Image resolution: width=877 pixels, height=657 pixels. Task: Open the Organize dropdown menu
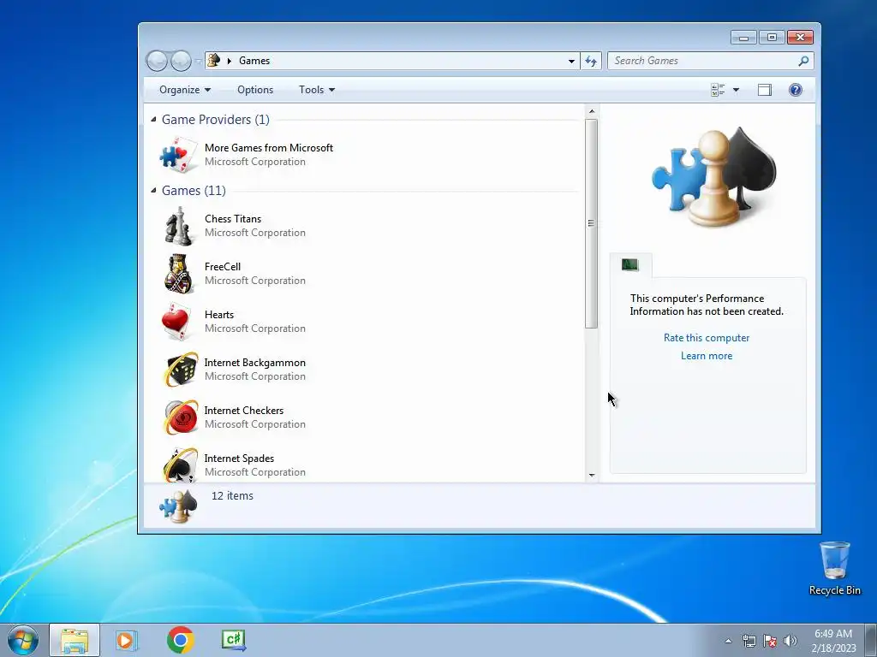click(185, 90)
